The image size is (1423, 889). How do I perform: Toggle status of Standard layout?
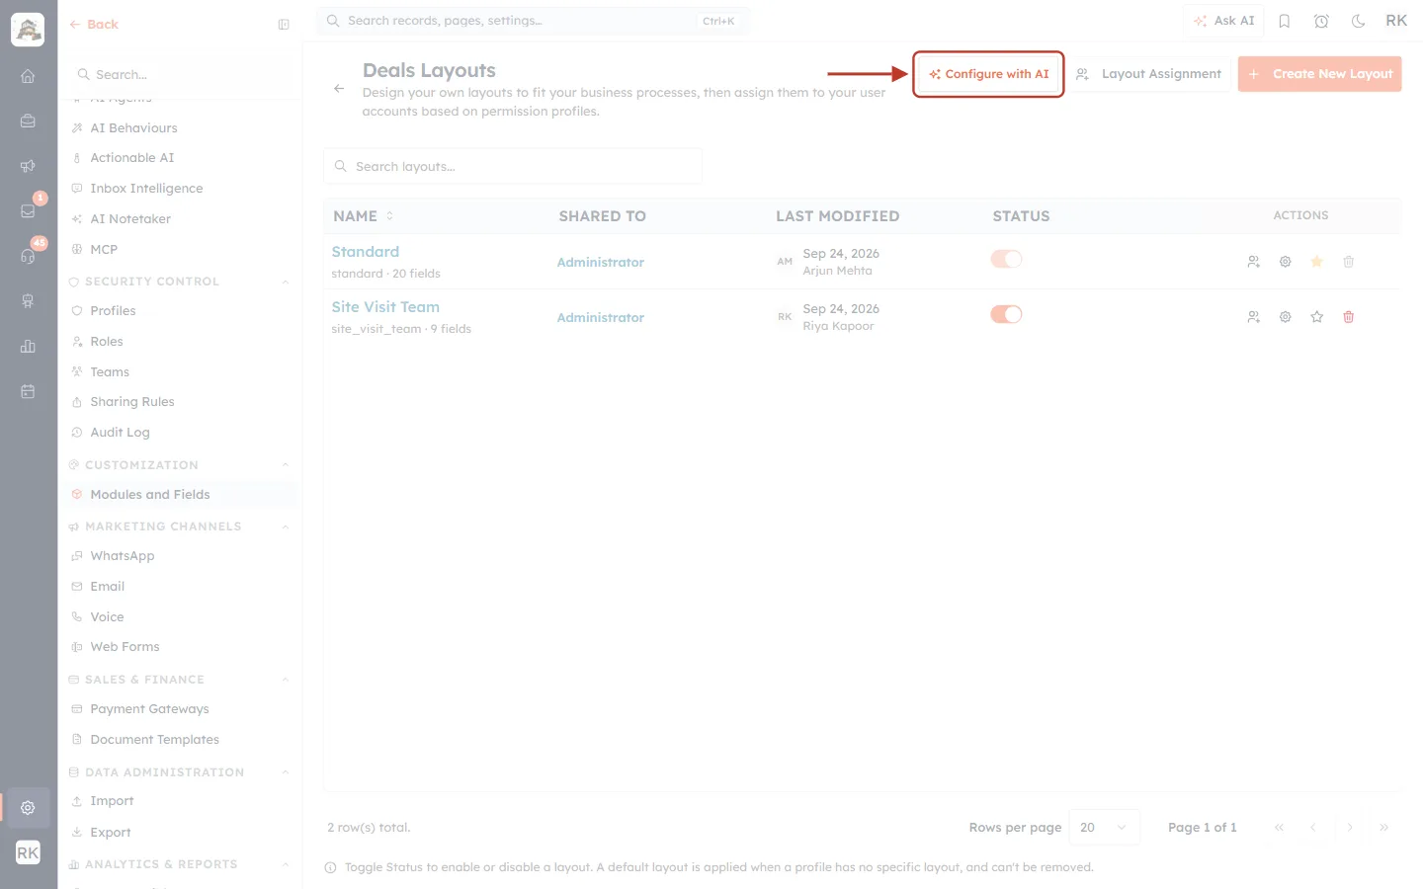(x=1006, y=259)
